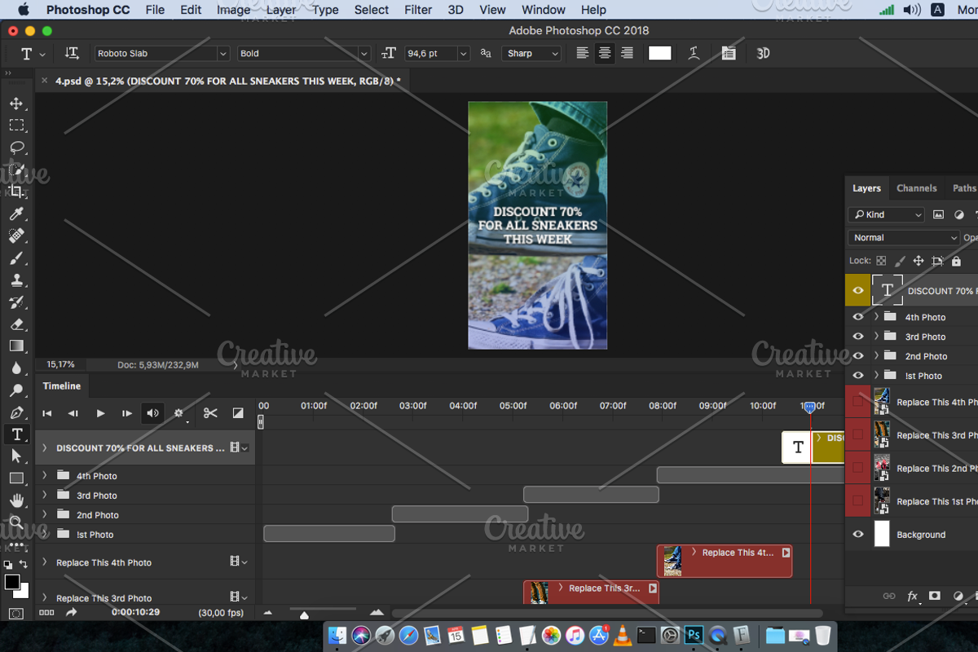
Task: Open the Character and Paragraph panels icon
Action: pyautogui.click(x=729, y=53)
